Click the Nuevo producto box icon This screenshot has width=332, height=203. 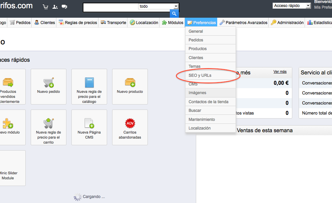(130, 82)
